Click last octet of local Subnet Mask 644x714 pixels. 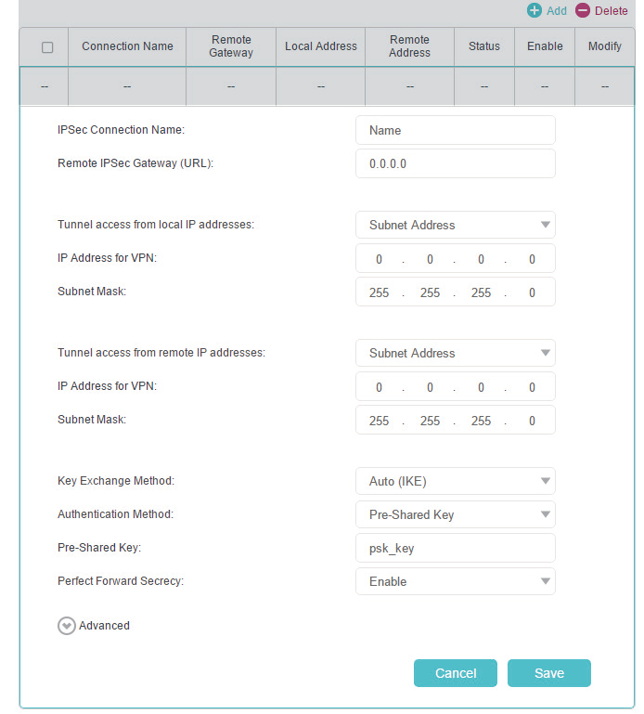pos(532,292)
